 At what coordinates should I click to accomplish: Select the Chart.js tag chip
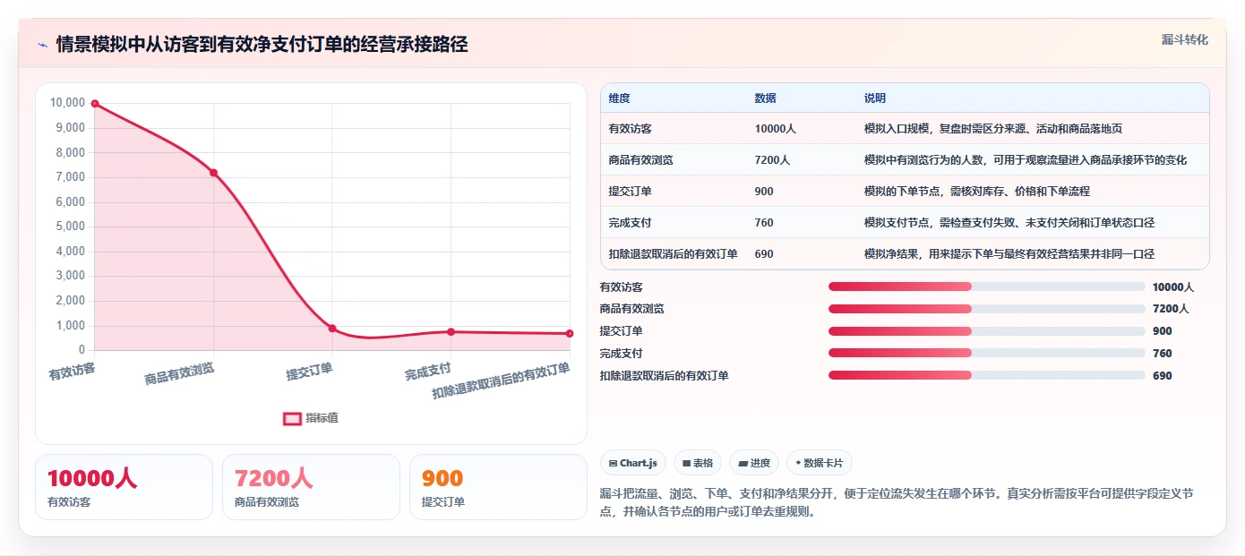click(x=633, y=463)
